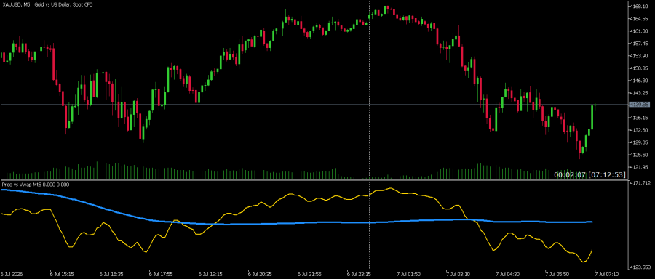
Task: Click the 6 Jul 19:15 time label
Action: click(210, 275)
